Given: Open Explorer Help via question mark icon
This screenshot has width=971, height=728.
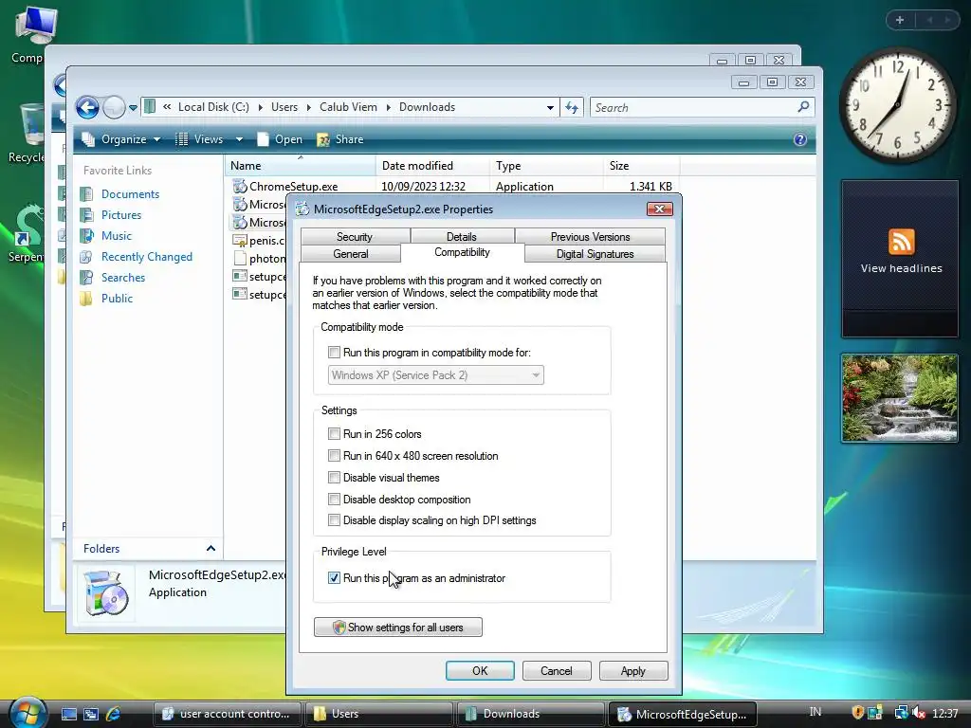Looking at the screenshot, I should (x=800, y=139).
